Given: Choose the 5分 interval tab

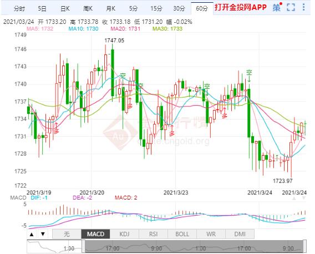Looking at the screenshot, I should pos(133,9).
